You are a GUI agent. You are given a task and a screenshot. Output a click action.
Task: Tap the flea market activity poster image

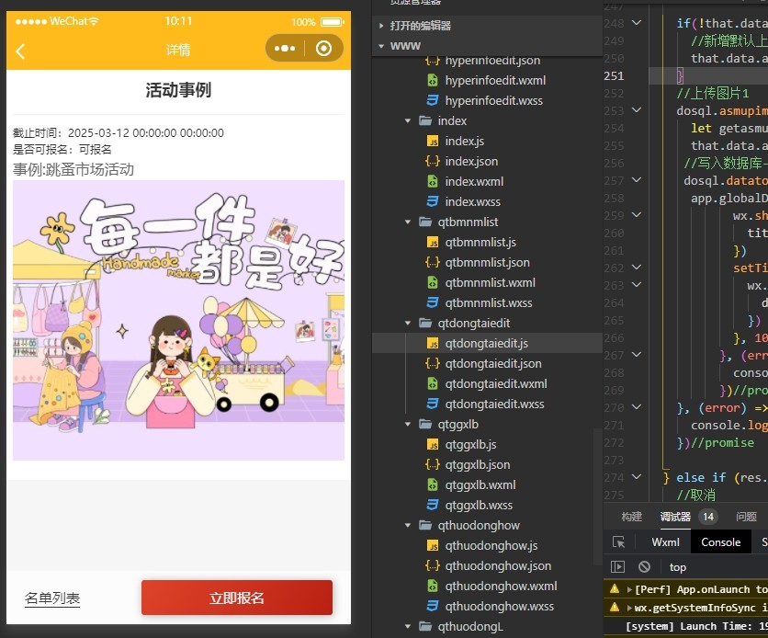pyautogui.click(x=178, y=320)
